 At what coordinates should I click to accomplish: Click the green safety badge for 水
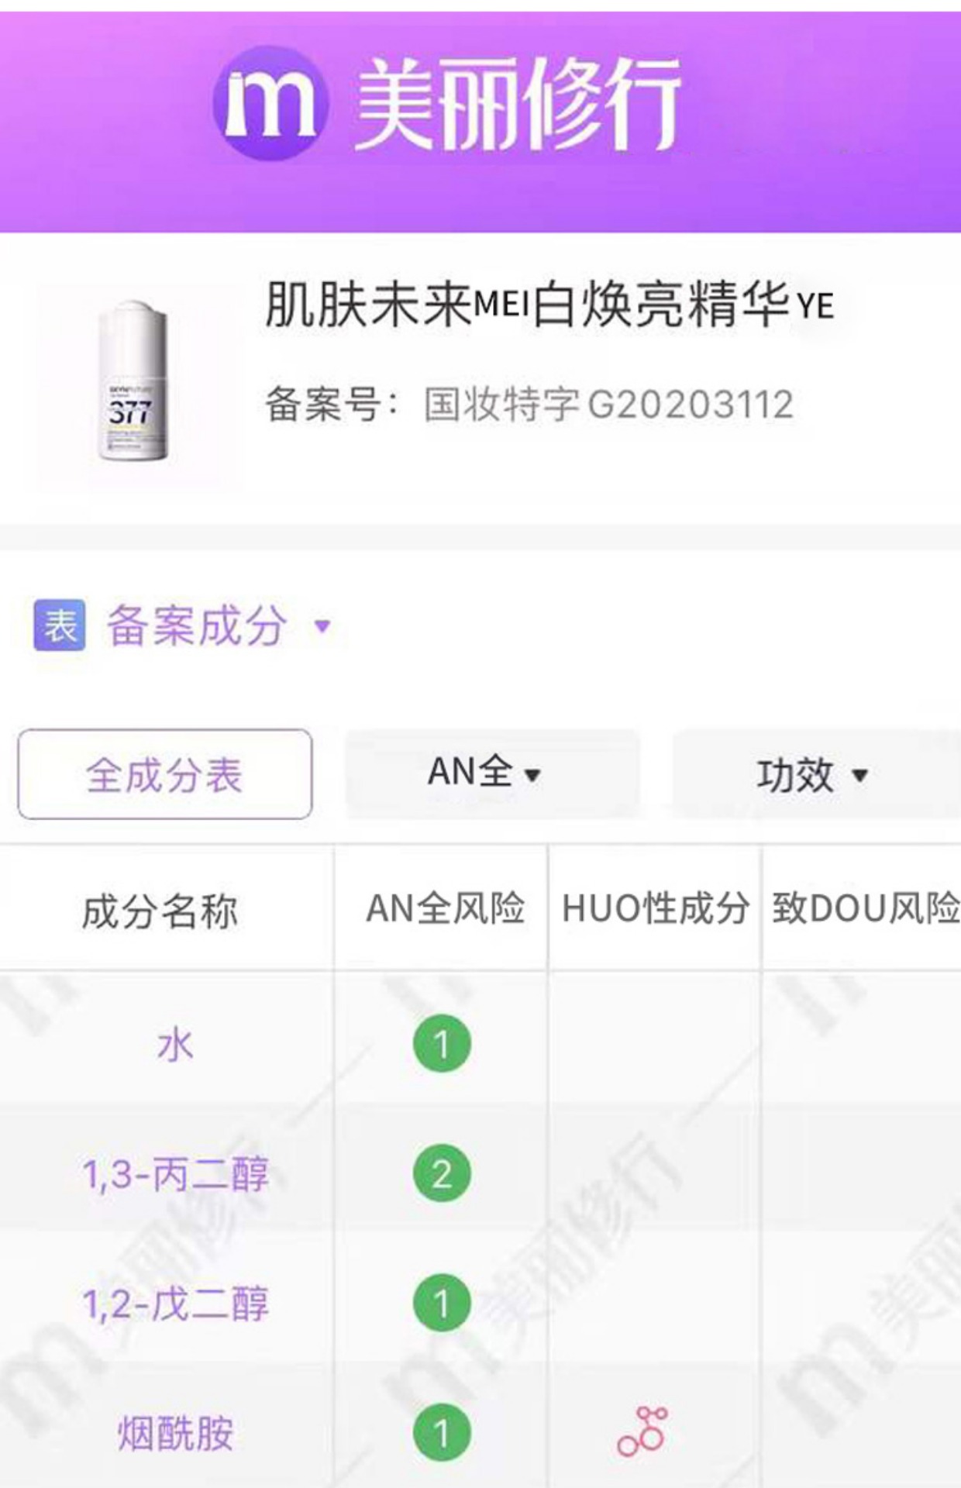442,1043
